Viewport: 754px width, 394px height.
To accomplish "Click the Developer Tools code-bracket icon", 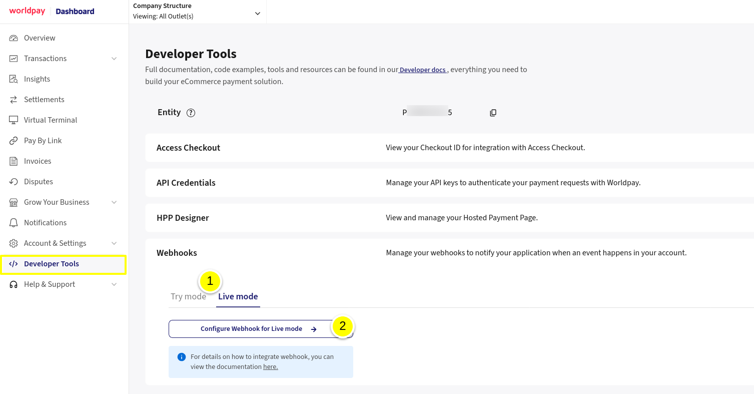I will click(14, 264).
